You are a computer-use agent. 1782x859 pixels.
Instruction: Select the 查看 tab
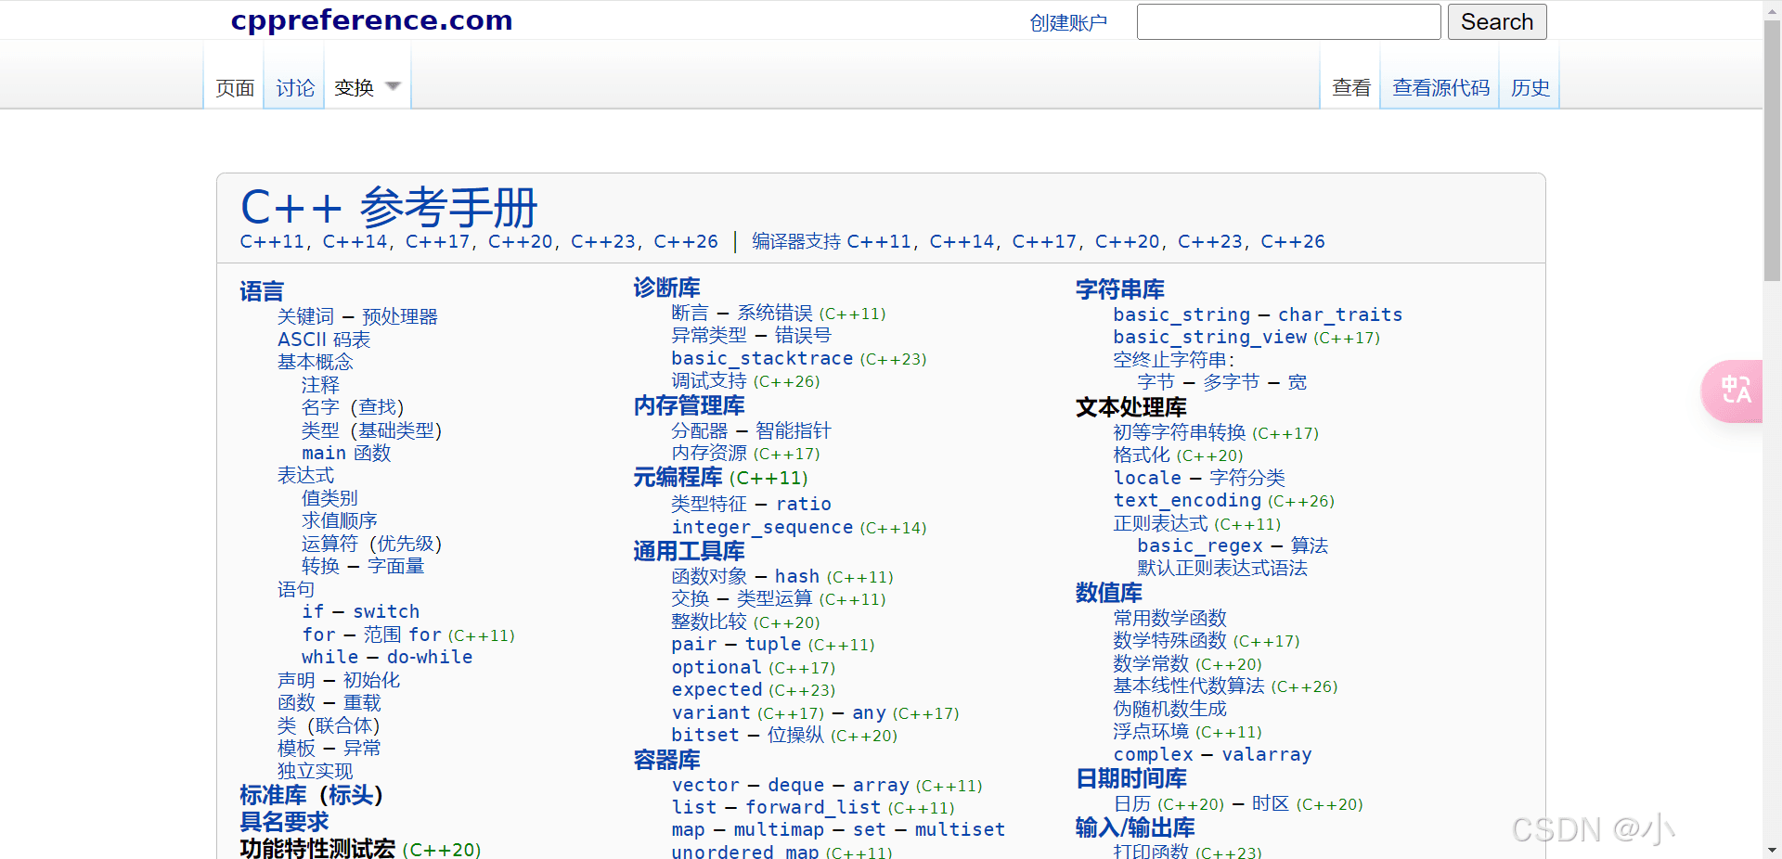(1351, 87)
